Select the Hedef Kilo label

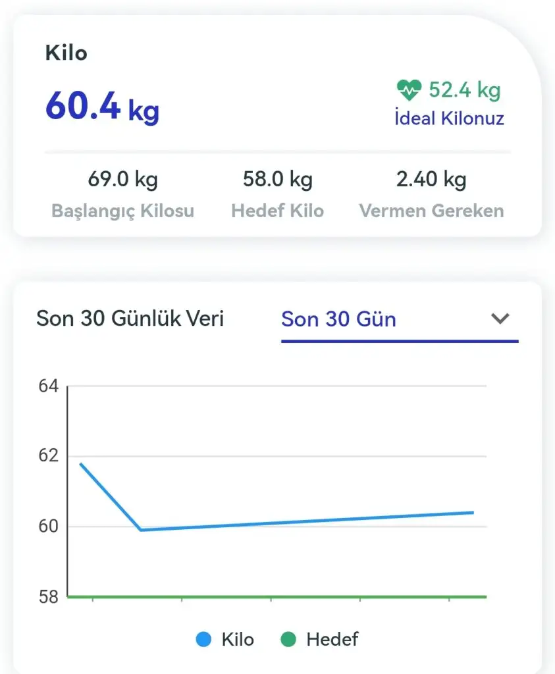pos(277,211)
